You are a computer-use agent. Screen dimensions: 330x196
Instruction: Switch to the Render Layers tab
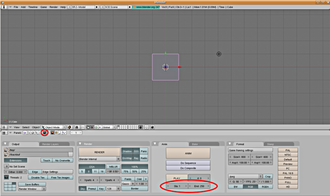pos(50,144)
